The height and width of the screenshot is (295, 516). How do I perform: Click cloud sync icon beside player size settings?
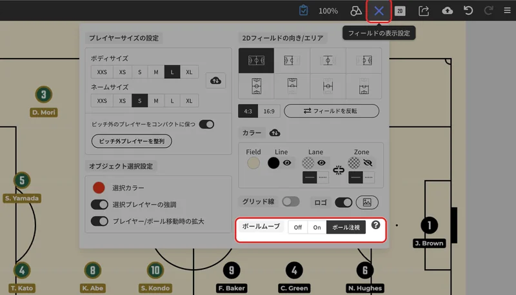coord(215,80)
